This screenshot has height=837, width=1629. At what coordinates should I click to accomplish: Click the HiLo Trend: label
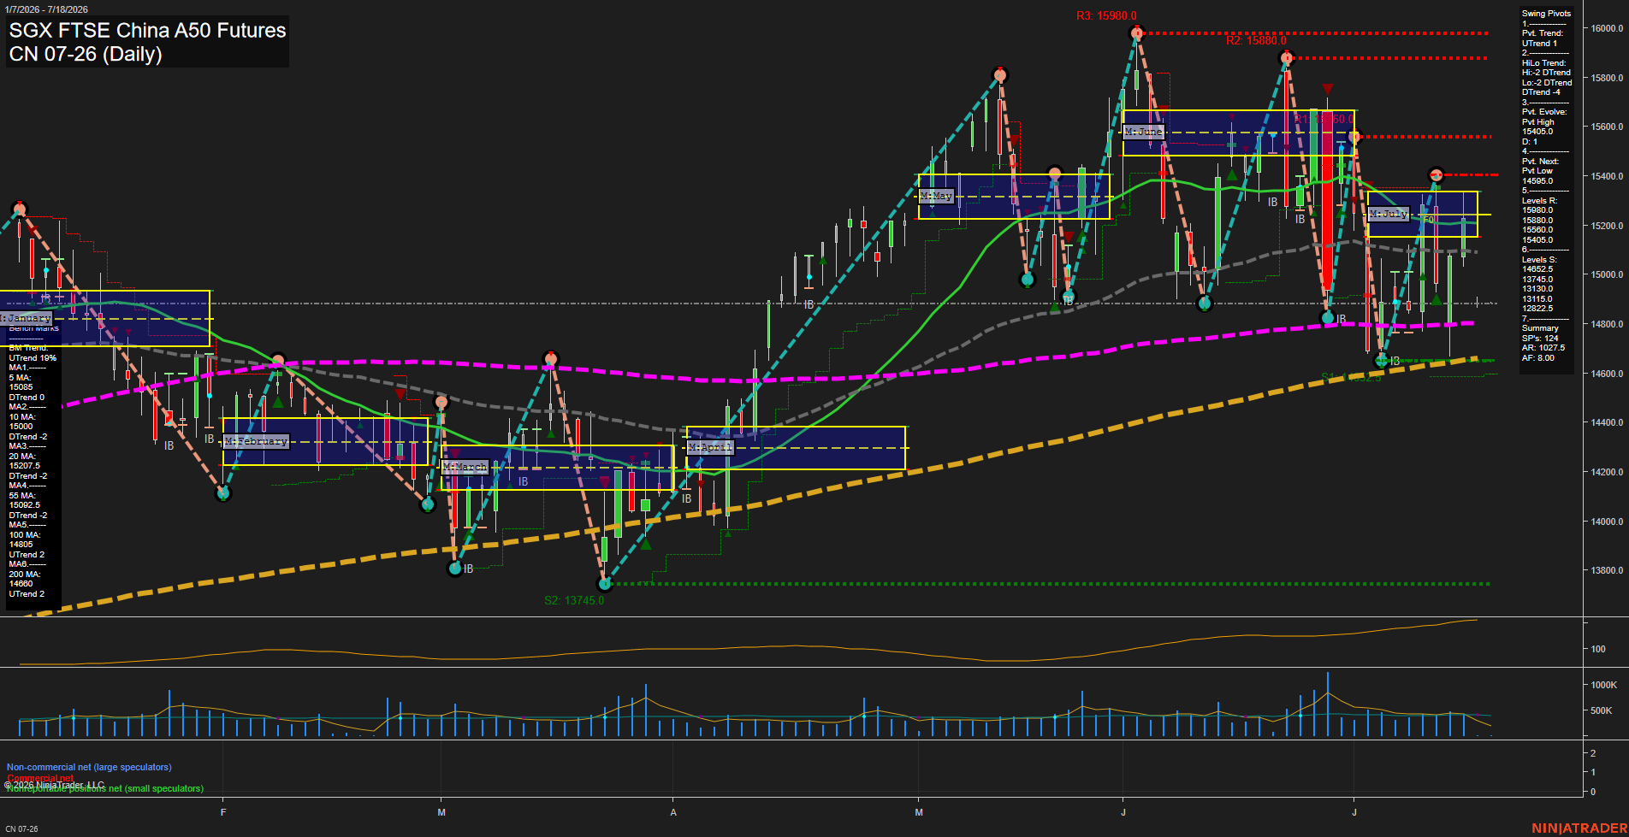(1543, 63)
